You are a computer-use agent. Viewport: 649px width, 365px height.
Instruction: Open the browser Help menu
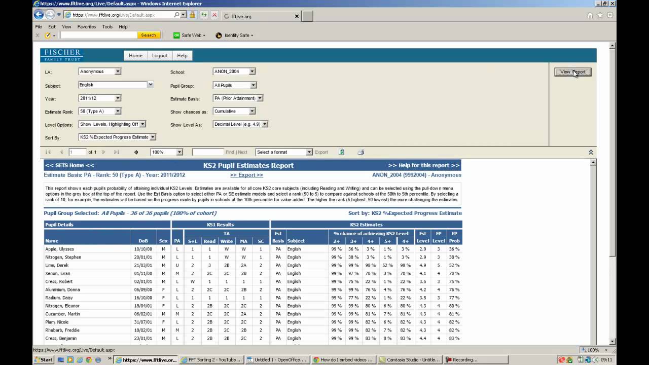coord(123,27)
